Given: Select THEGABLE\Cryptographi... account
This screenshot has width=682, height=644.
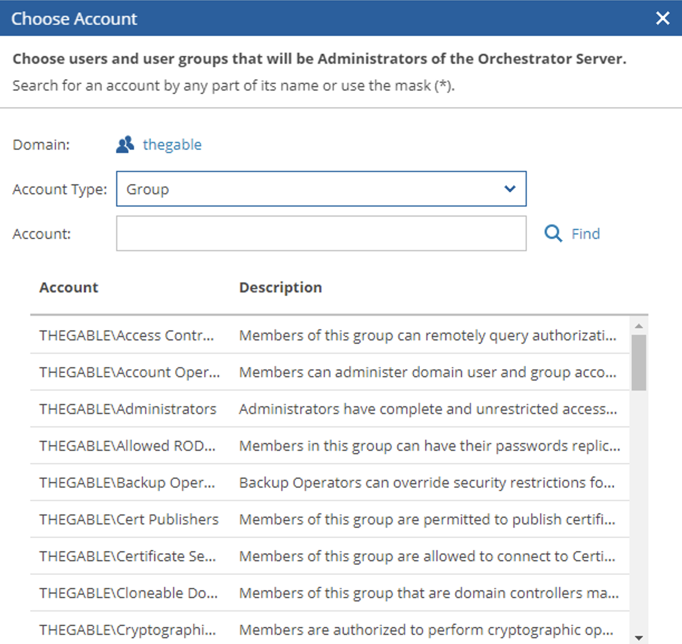Looking at the screenshot, I should point(127,630).
